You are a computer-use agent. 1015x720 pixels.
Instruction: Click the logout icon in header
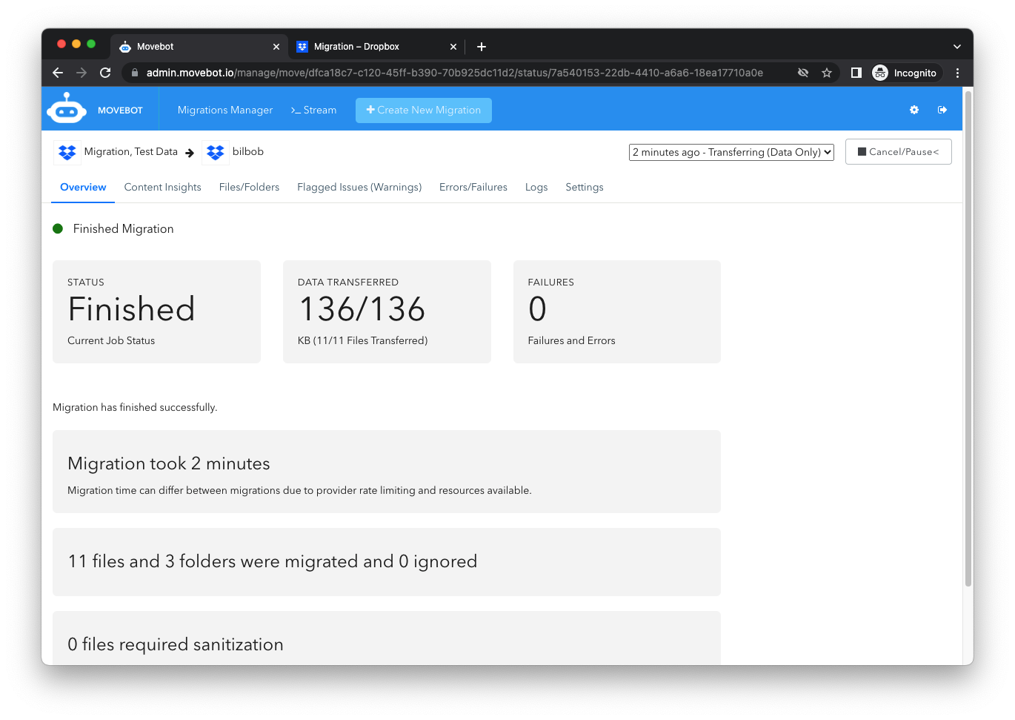pyautogui.click(x=942, y=110)
